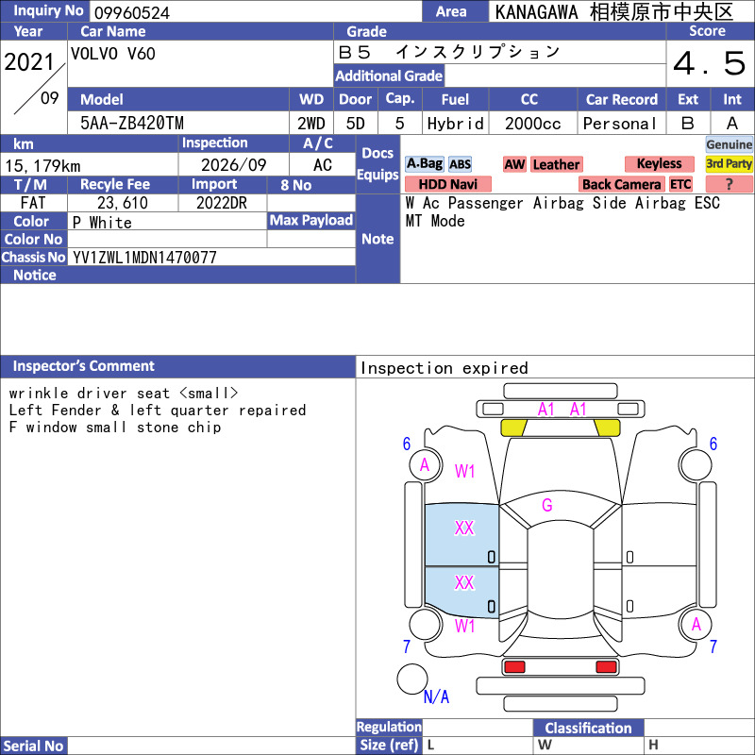Screen dimensions: 755x755
Task: Click the inspection date 2026/09
Action: 233,165
